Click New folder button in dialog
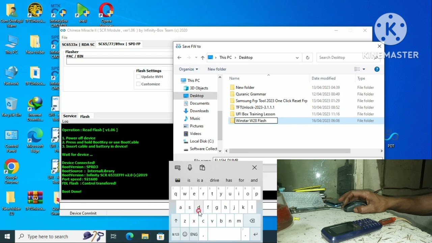Screen dimensions: 432x243 pyautogui.click(x=217, y=69)
